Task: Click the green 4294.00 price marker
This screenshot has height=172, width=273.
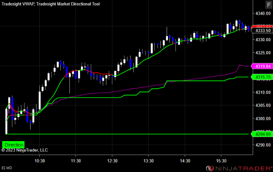Action: pos(261,134)
